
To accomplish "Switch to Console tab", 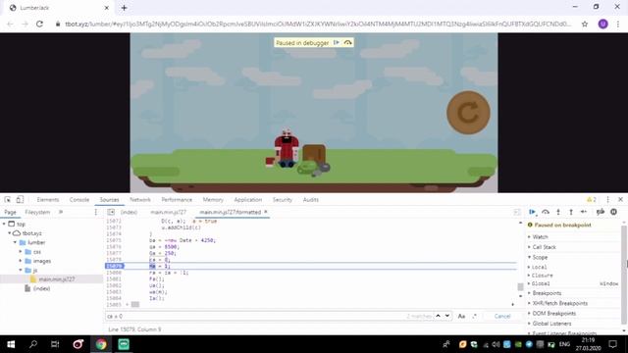I will click(x=79, y=199).
